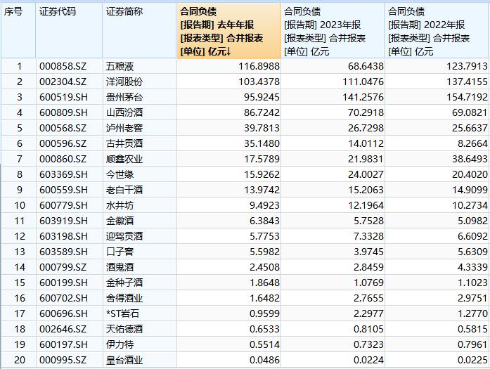The width and height of the screenshot is (490, 369).
Task: Click the 合同负债 2023年报 column header
Action: point(333,31)
